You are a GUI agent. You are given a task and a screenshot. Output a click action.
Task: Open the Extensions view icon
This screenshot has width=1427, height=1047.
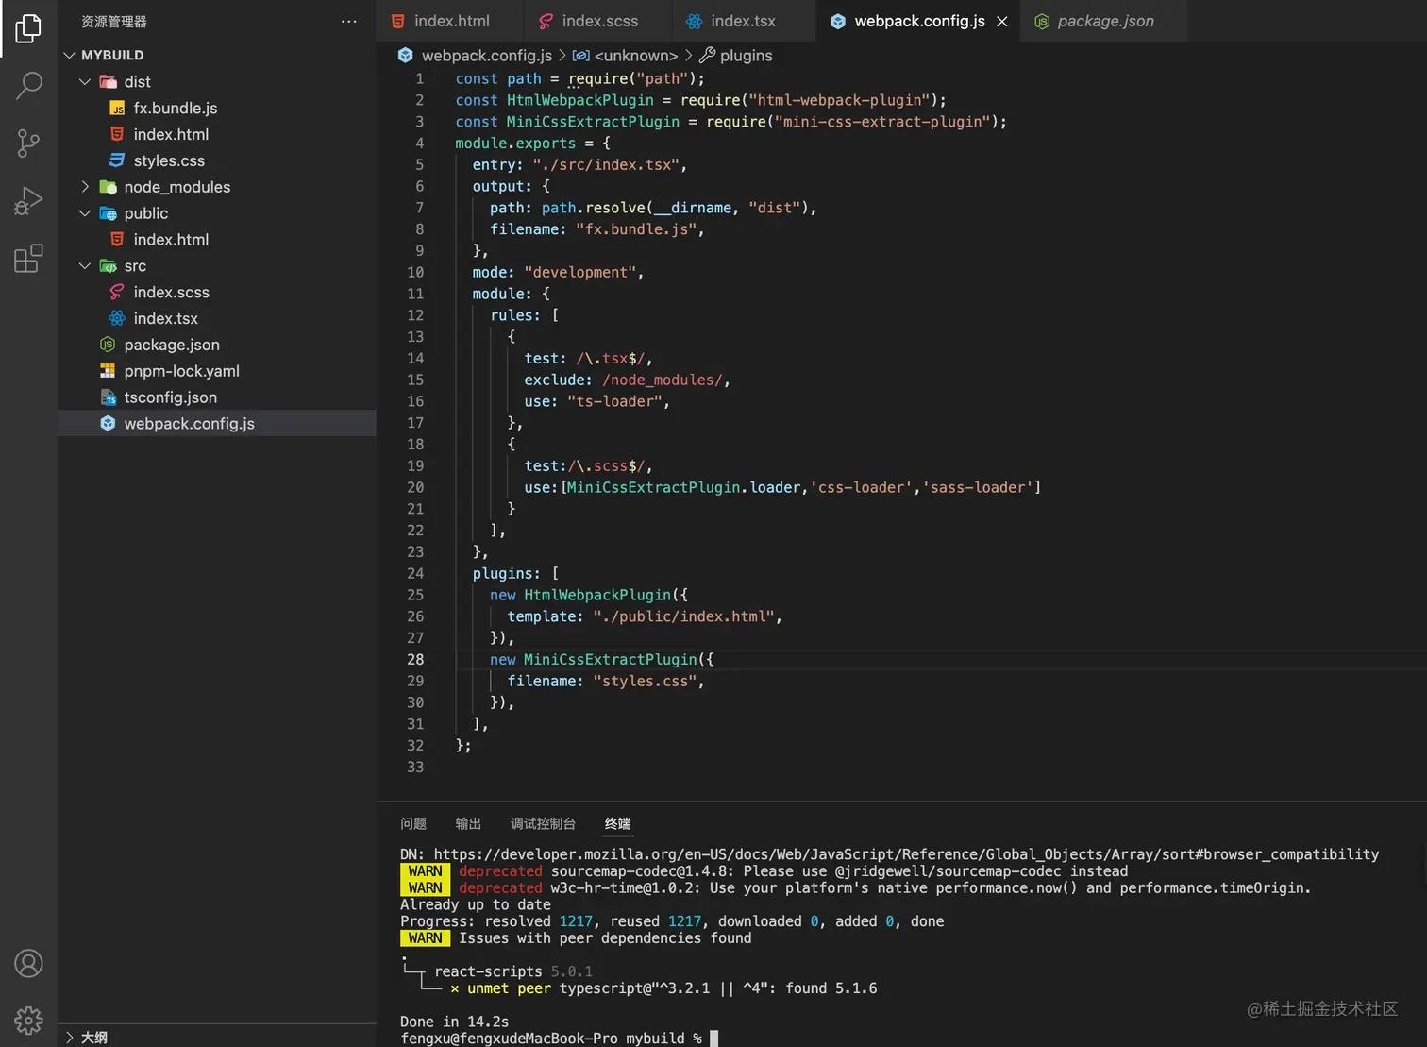[x=28, y=259]
